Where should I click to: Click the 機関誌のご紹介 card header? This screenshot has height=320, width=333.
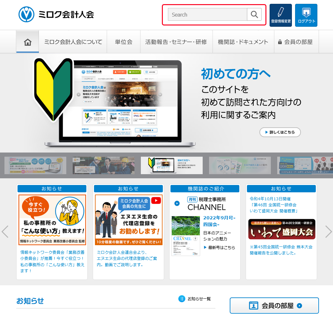pos(205,188)
